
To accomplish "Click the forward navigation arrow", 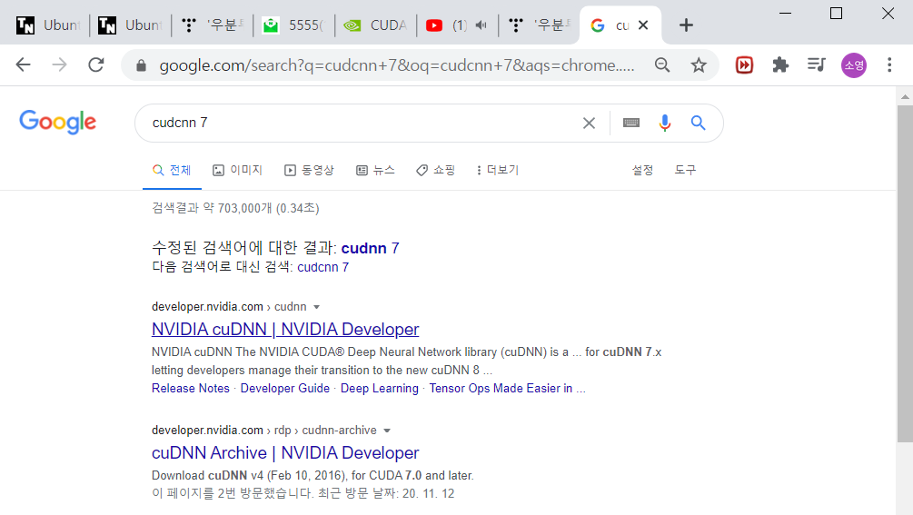I will point(59,64).
